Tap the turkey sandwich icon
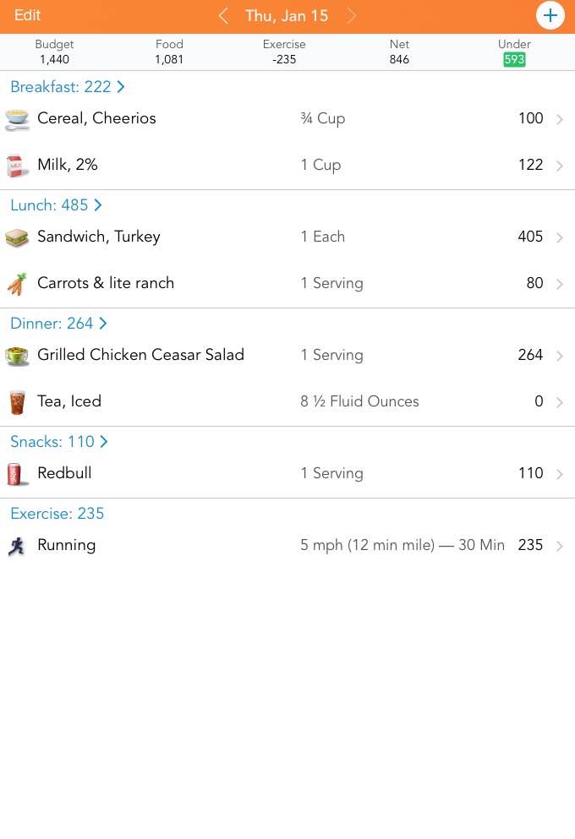The image size is (575, 839). [17, 237]
